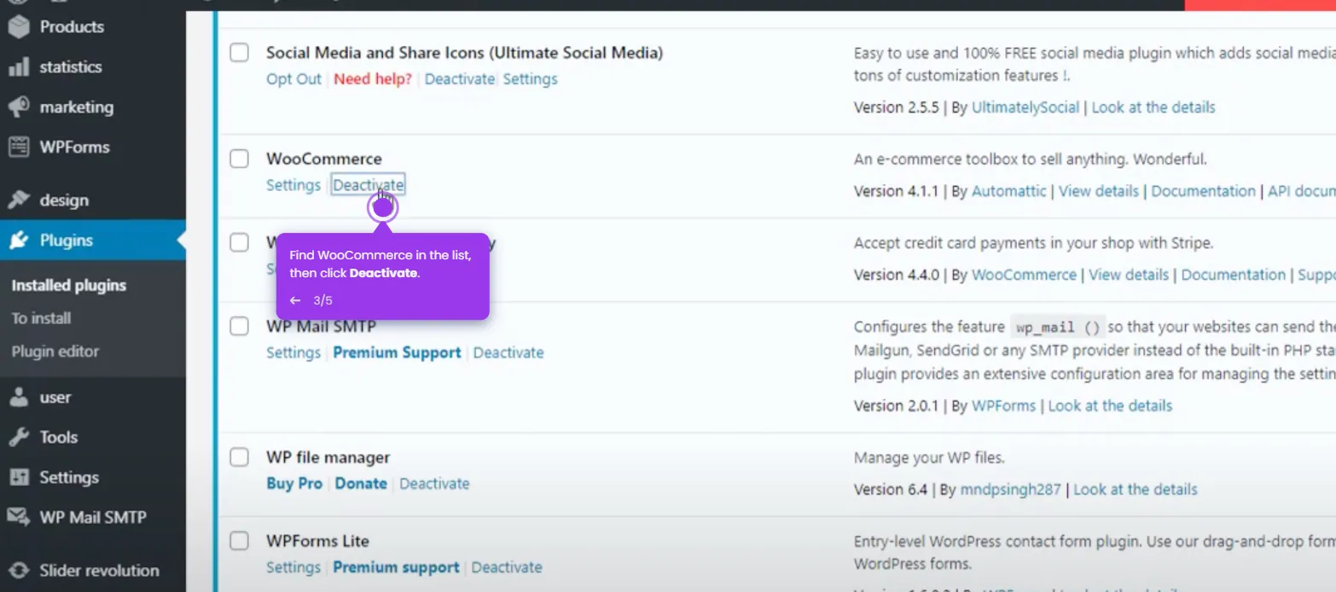This screenshot has width=1336, height=592.
Task: Open the WPForms author link
Action: 1004,406
